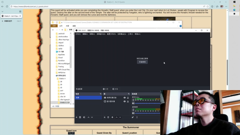Viewport: 240px width, 135px height.
Task: Switch to Explorer 主页 ribbon tab
Action: click(61, 26)
